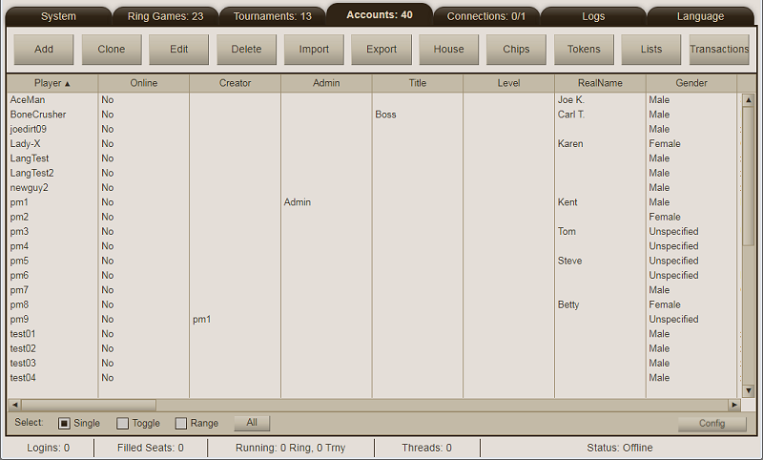
Task: Check the Range selection option
Action: (x=181, y=424)
